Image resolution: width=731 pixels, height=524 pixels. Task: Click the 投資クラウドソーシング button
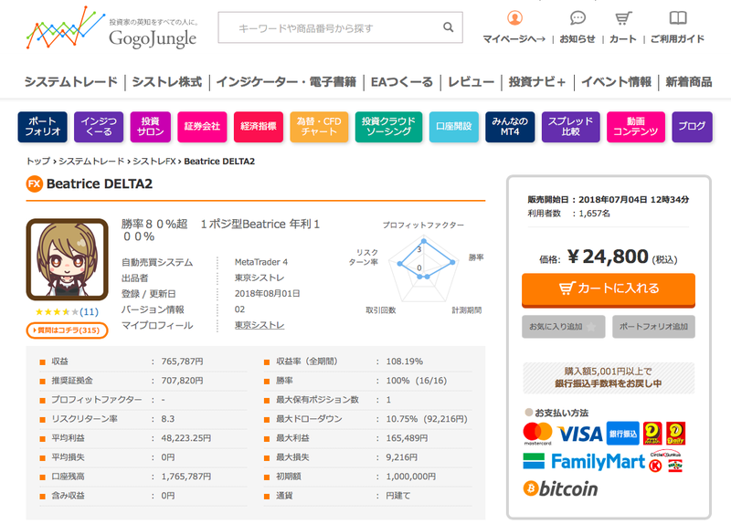point(389,127)
